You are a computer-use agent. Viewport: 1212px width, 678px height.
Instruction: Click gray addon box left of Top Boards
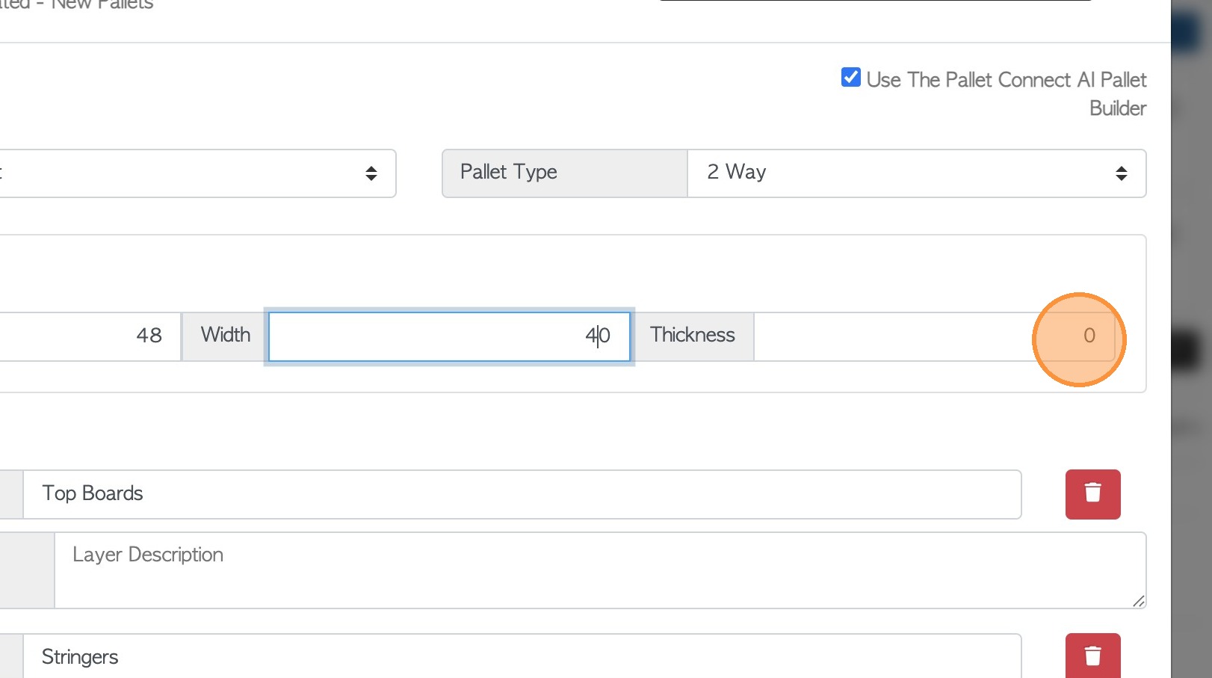tap(10, 494)
